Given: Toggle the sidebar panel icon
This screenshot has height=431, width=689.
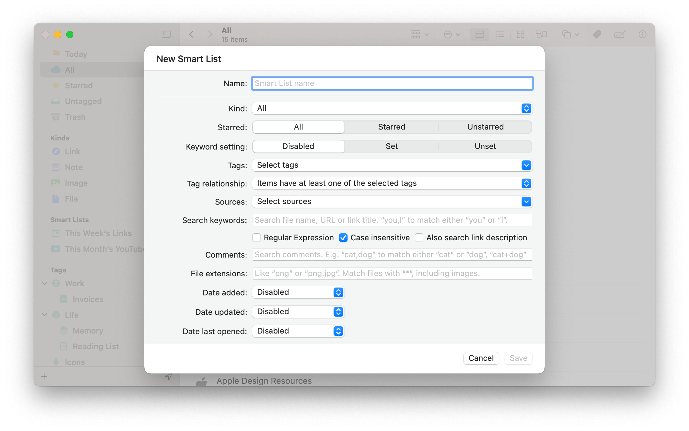Looking at the screenshot, I should (166, 34).
